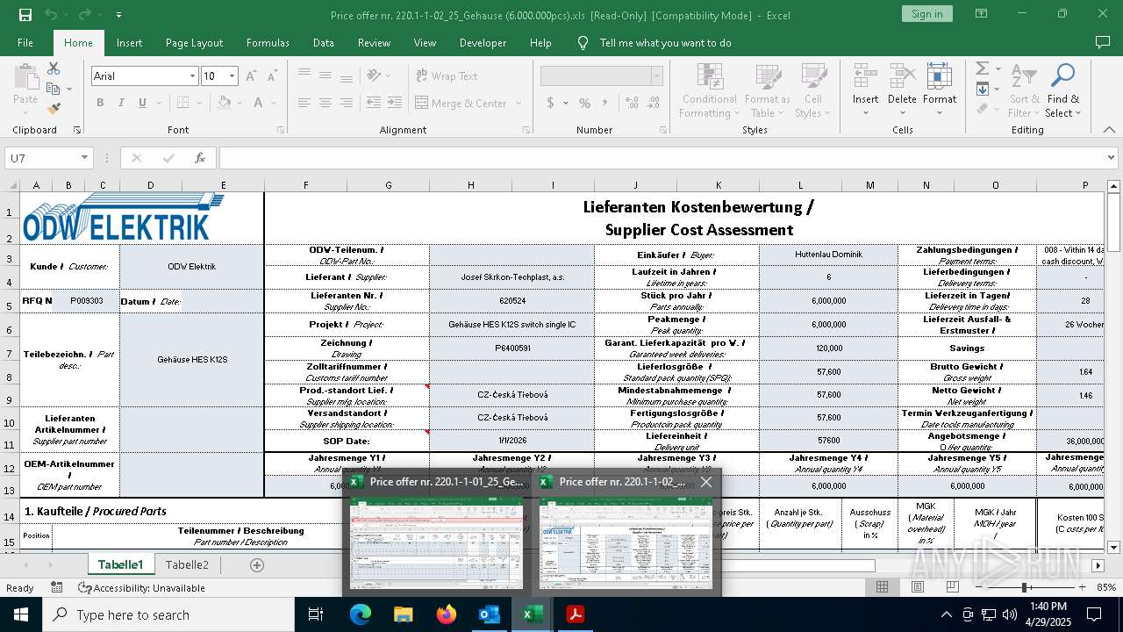1123x632 pixels.
Task: Apply Percent Style
Action: coord(585,103)
